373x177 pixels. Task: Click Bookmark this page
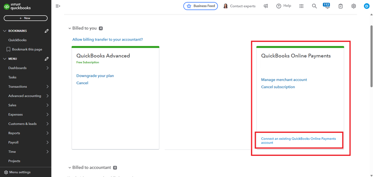point(24,49)
